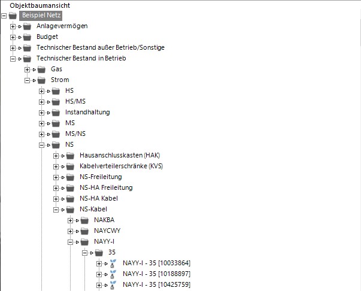Viewport: 361px width, 291px height.
Task: Click the Kabelverteilerschränke (KVS) folder icon
Action: click(70, 166)
